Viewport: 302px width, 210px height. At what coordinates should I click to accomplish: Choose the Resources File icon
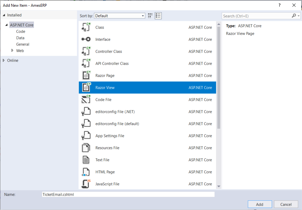pos(86,148)
